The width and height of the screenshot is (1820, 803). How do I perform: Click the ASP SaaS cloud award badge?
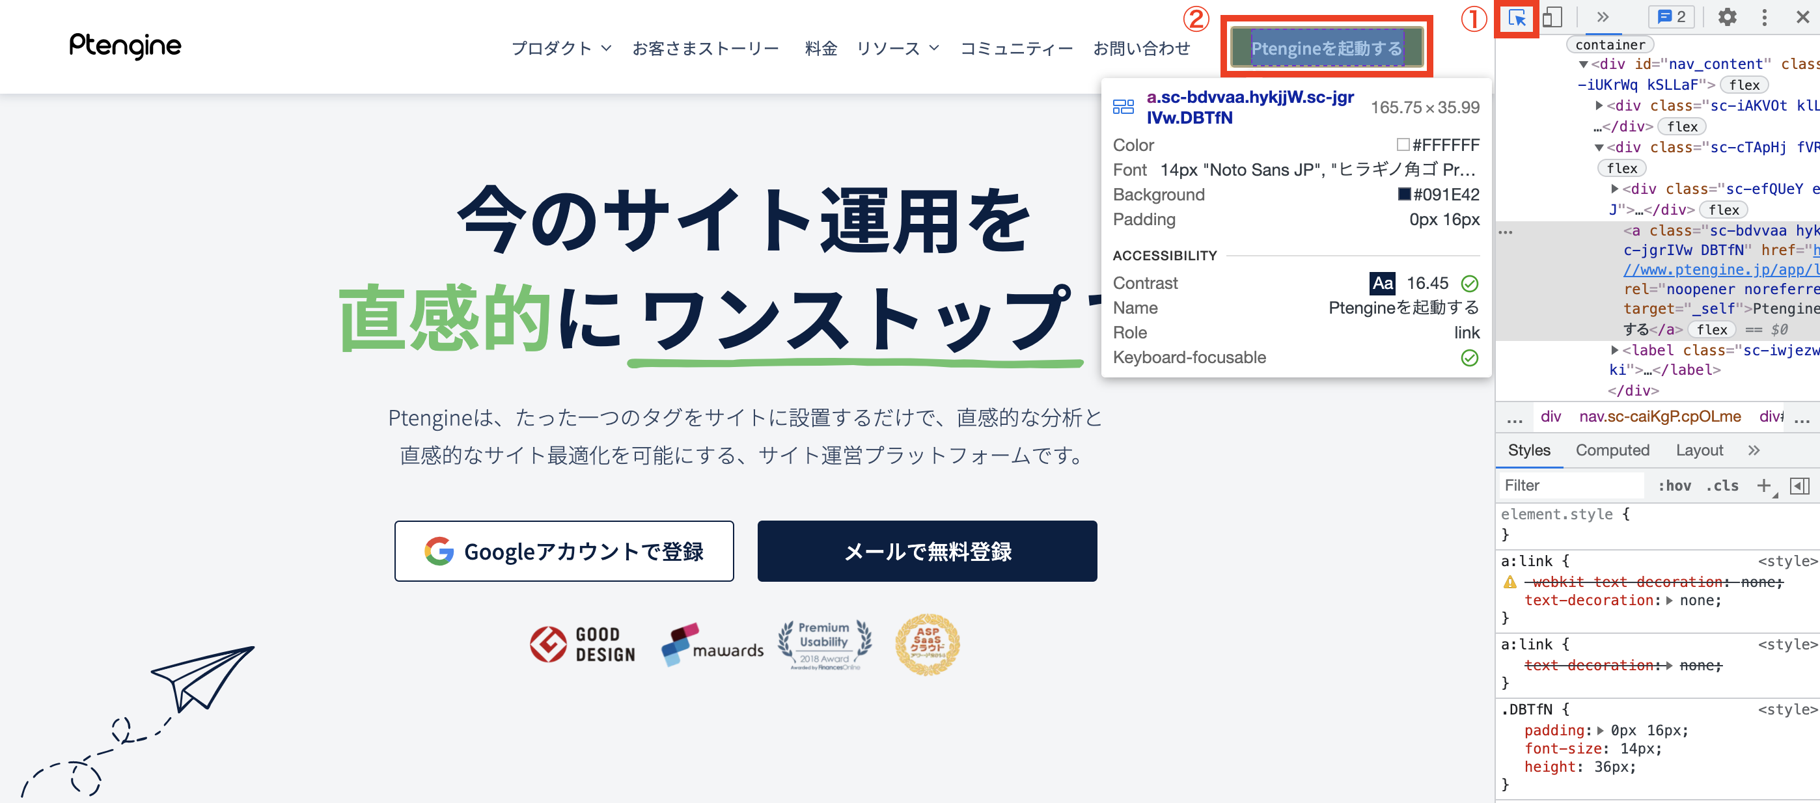click(x=927, y=644)
